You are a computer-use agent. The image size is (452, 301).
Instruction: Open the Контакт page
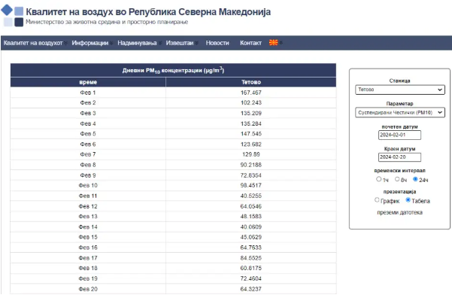click(x=250, y=43)
